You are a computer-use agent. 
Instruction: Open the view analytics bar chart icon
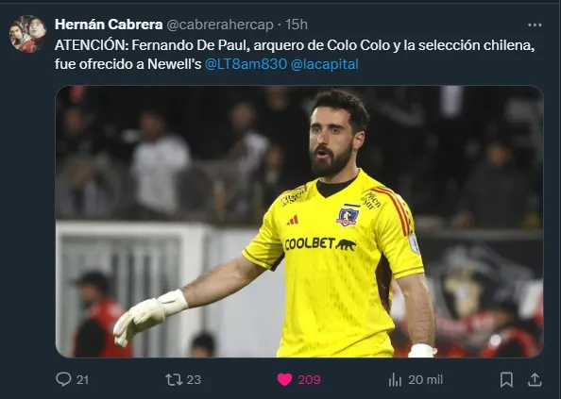coord(395,379)
